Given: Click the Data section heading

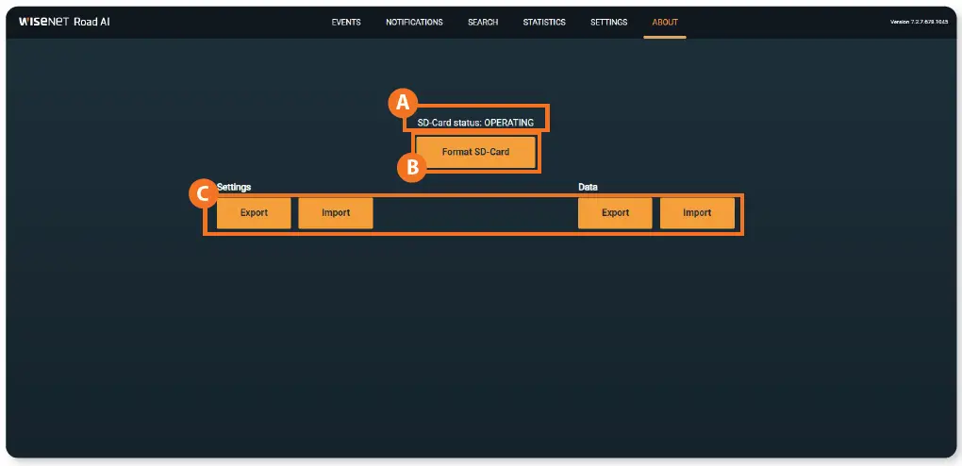Looking at the screenshot, I should [x=588, y=187].
